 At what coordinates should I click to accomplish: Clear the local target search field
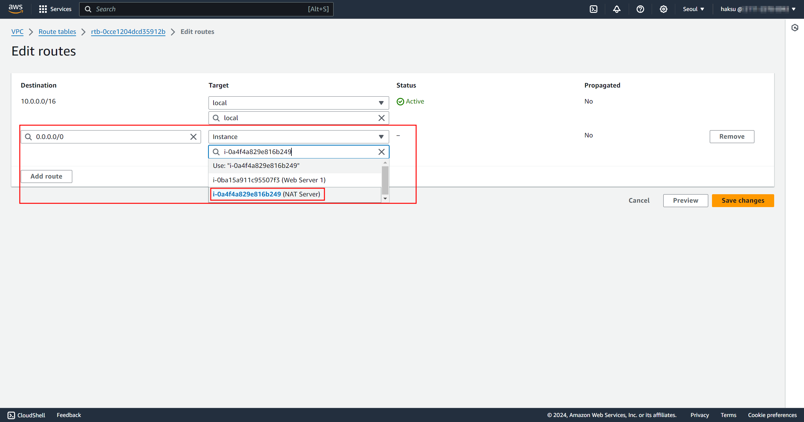tap(381, 118)
